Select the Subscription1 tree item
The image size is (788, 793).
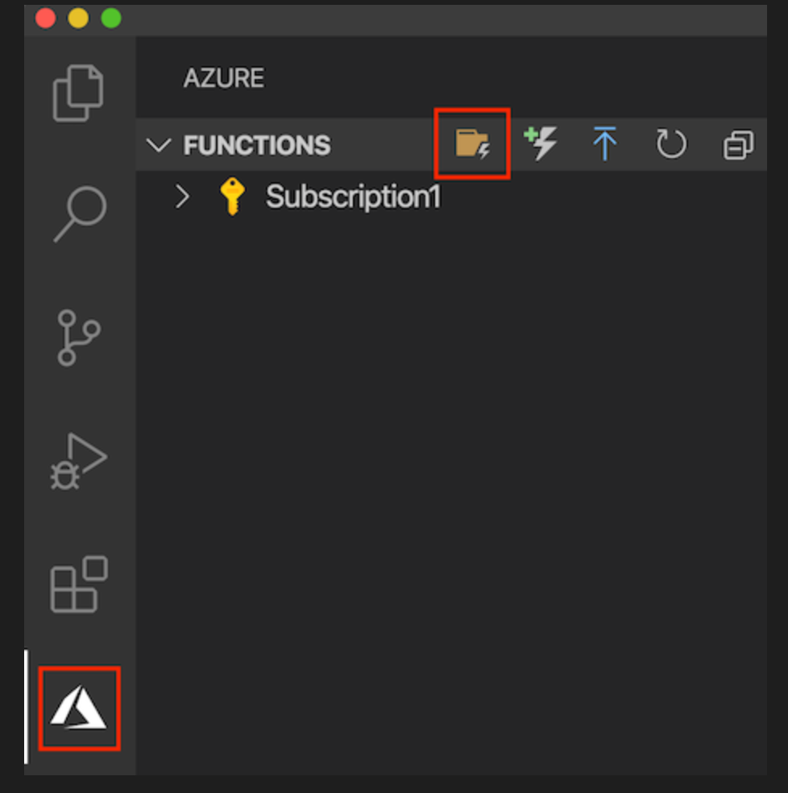coord(353,196)
